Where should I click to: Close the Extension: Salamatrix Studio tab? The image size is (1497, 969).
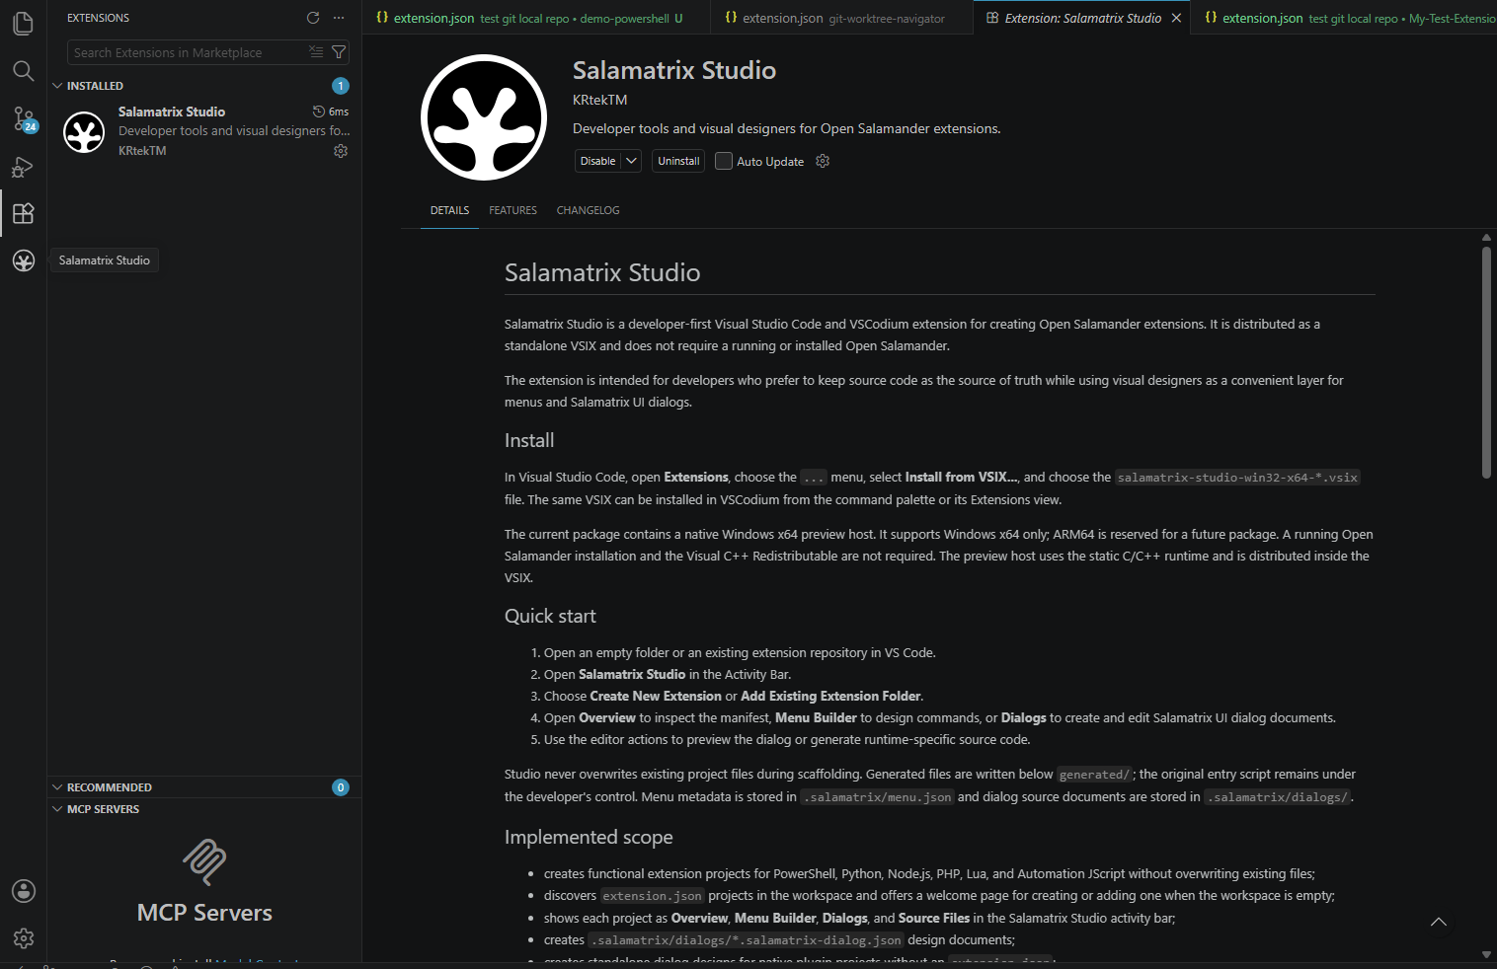coord(1176,18)
